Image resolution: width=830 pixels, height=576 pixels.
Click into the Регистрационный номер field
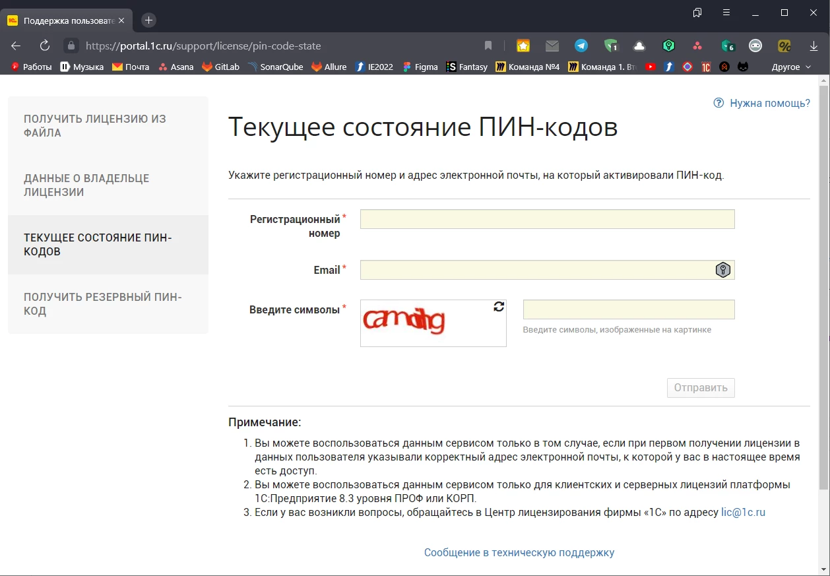547,219
